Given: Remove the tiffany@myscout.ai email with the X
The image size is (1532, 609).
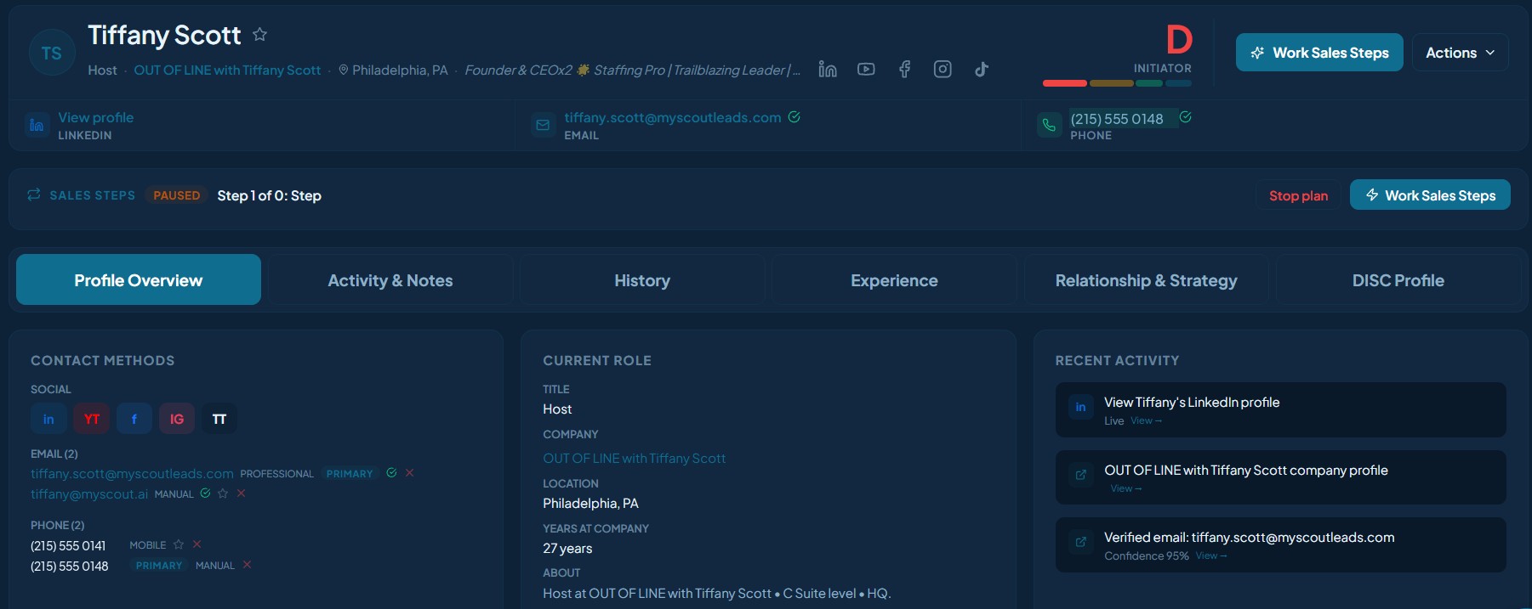Looking at the screenshot, I should [241, 493].
